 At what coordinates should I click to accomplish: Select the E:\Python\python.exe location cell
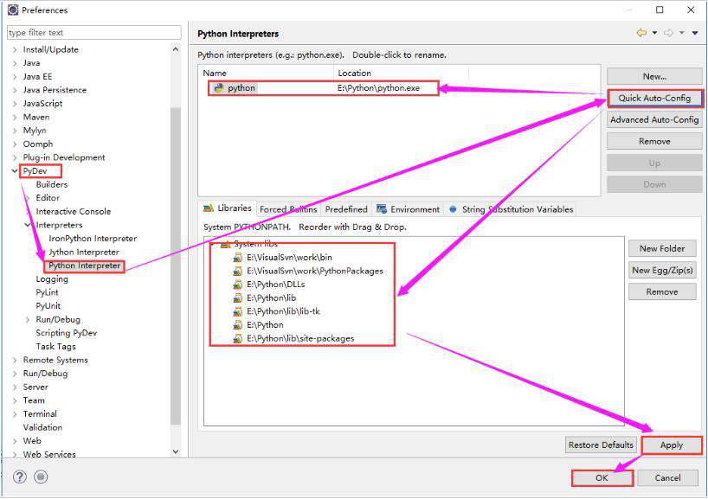(x=378, y=88)
